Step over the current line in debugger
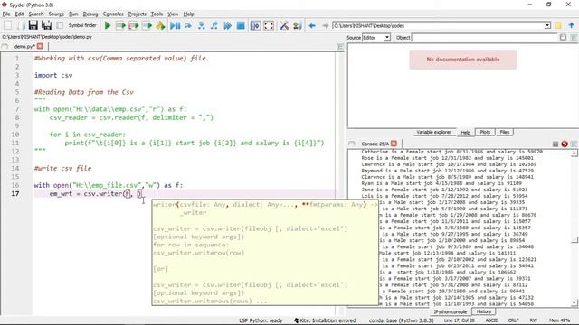 coord(188,25)
